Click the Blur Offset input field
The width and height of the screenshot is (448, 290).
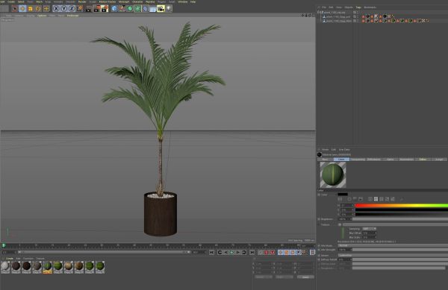tap(369, 233)
